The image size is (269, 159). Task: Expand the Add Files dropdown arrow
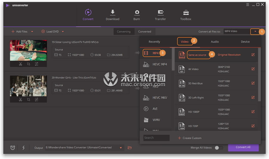click(x=32, y=32)
